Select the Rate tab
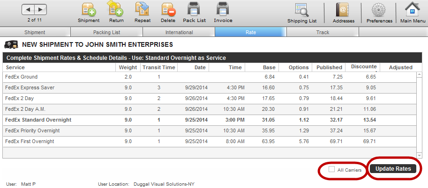Viewport: 428px width, 188px height. click(251, 32)
